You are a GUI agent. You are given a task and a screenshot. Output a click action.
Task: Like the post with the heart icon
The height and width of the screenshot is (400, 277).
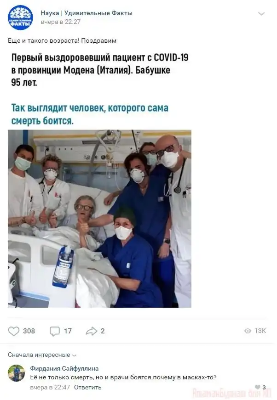coord(14,331)
